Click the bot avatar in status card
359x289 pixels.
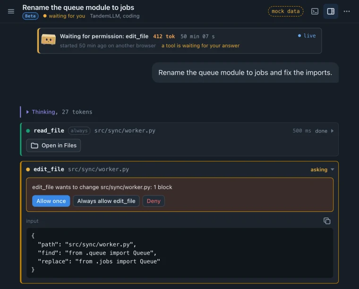48,39
